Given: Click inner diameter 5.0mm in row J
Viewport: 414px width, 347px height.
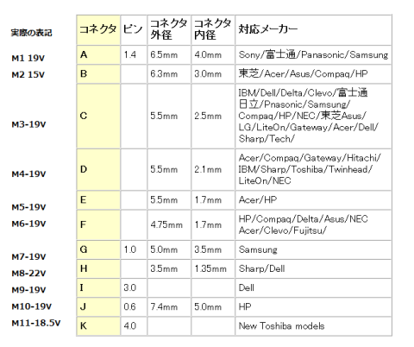Looking at the screenshot, I should click(x=213, y=307).
